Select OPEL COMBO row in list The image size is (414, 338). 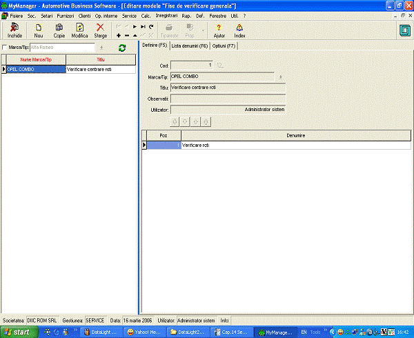34,70
